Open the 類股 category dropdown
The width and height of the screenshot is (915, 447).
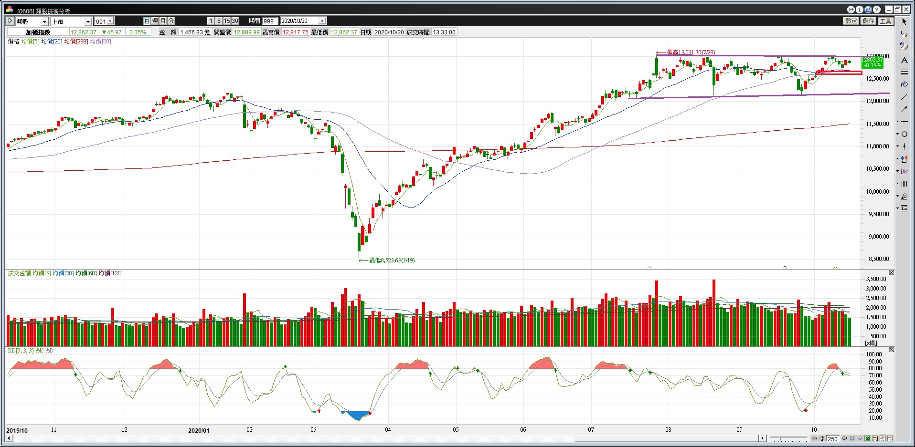[44, 21]
